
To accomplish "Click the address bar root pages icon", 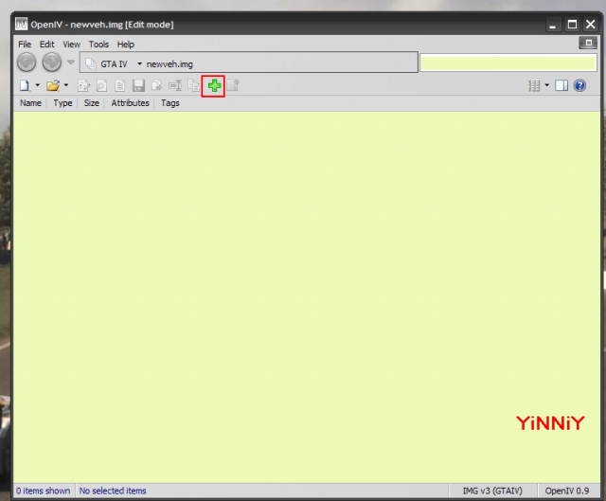I will click(90, 63).
